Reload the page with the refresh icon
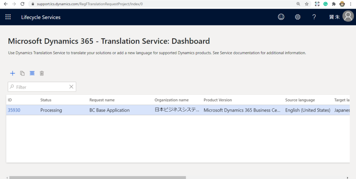This screenshot has height=179, width=356. [x=22, y=4]
